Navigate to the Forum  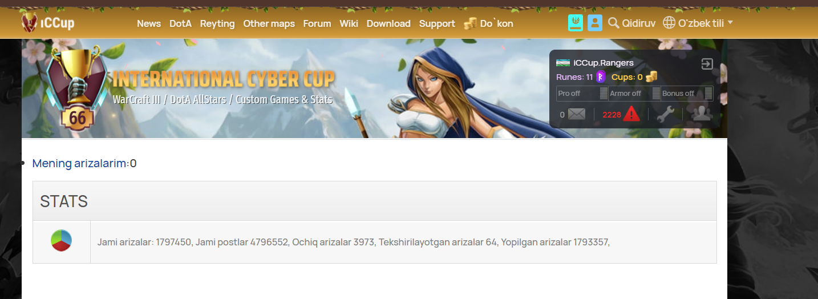[317, 23]
